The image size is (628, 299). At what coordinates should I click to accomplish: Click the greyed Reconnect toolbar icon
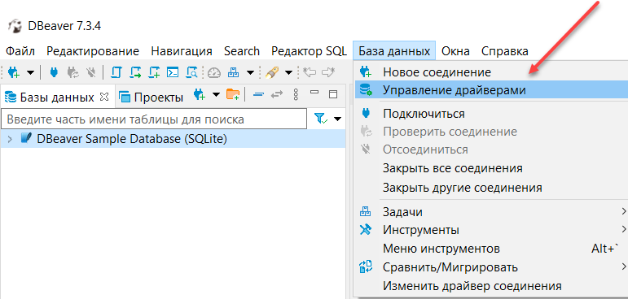pos(72,72)
